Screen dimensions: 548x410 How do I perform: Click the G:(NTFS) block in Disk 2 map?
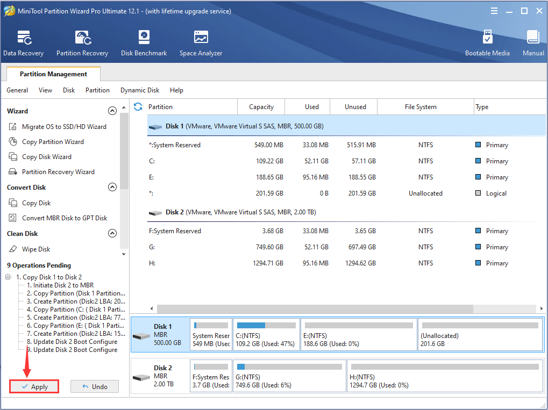coord(289,376)
